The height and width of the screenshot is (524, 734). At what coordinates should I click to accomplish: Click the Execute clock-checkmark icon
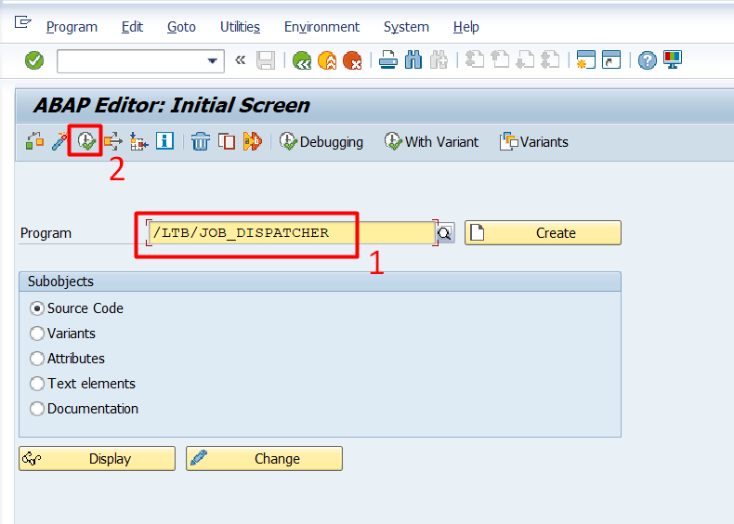pyautogui.click(x=86, y=141)
